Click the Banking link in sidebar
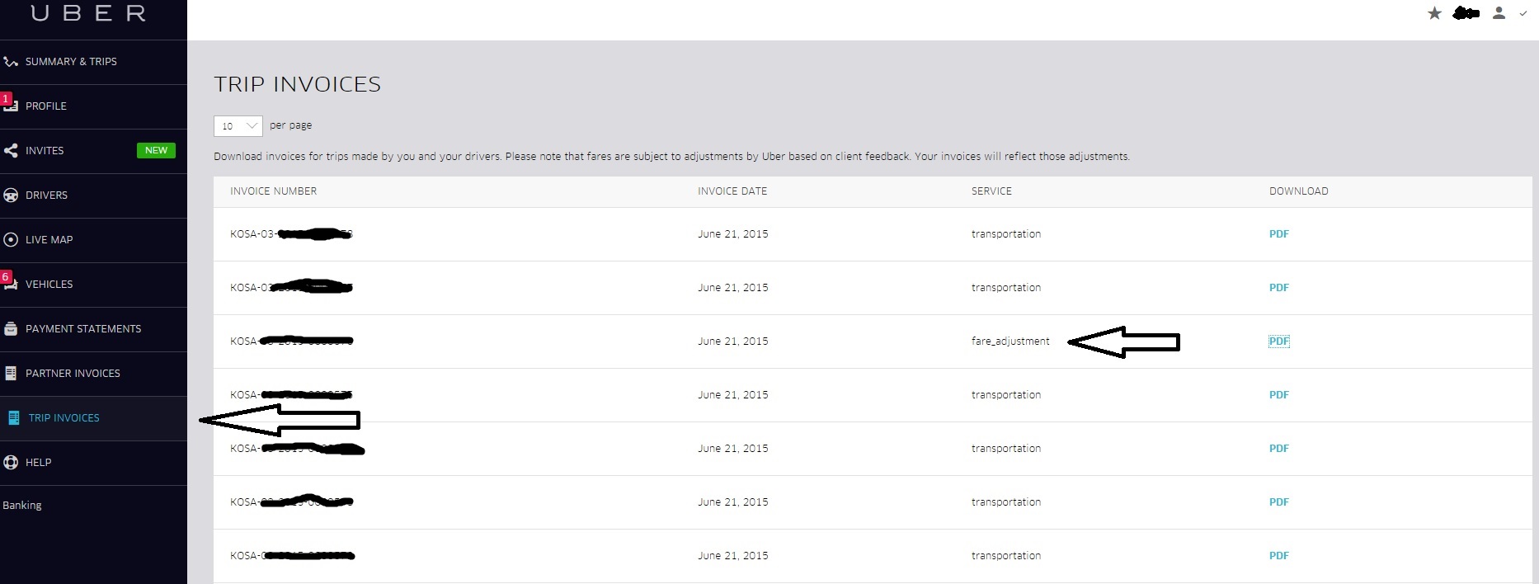The width and height of the screenshot is (1539, 584). click(x=22, y=505)
